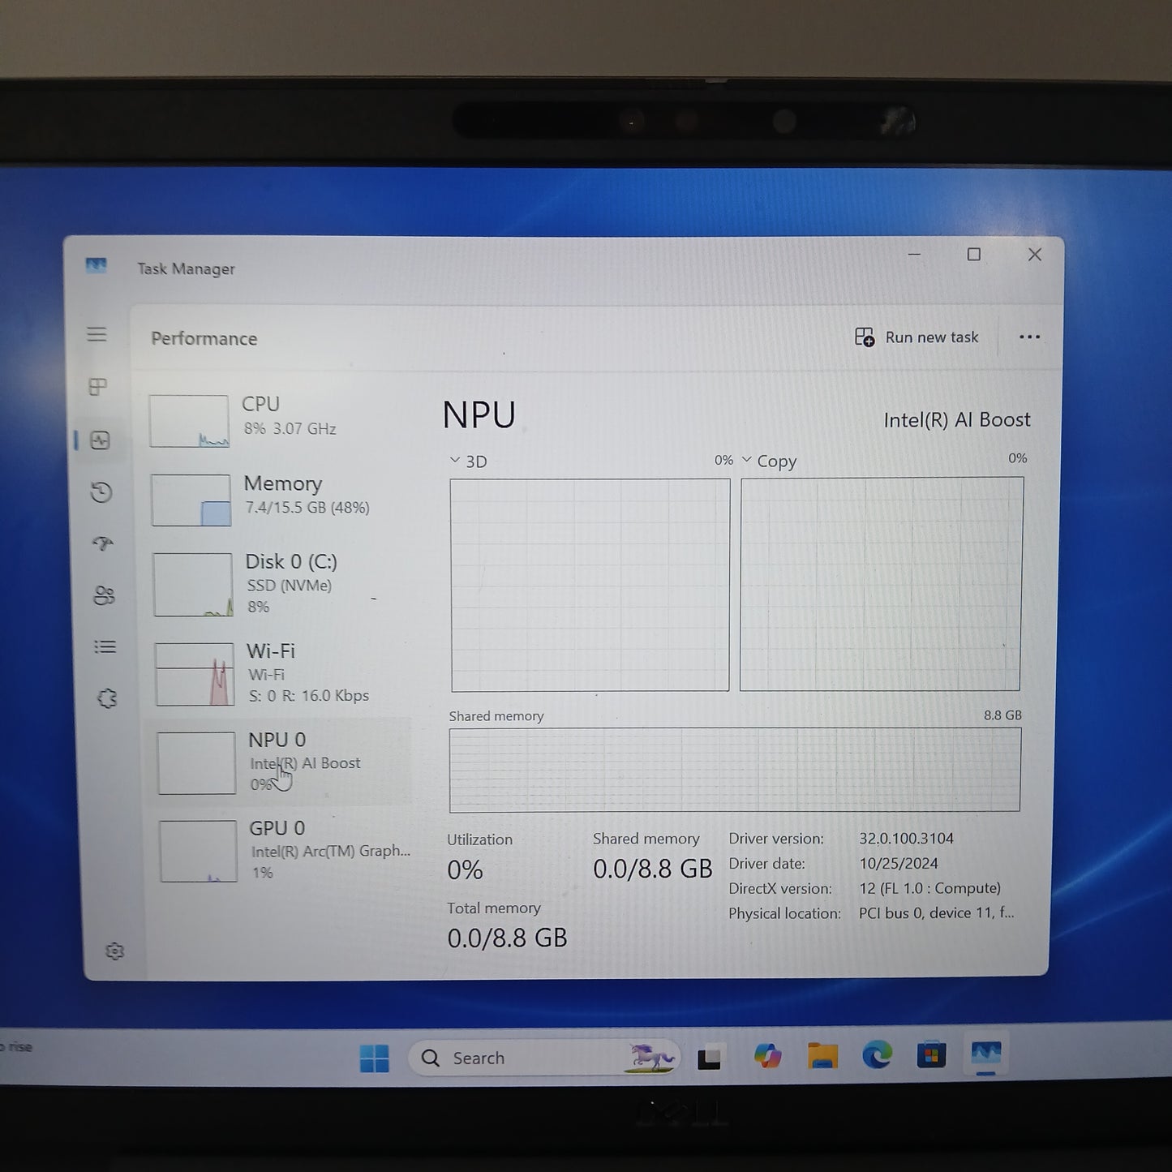The width and height of the screenshot is (1172, 1172).
Task: Click DirectX version 12 (FL 1.0 : Compute)
Action: click(x=930, y=889)
